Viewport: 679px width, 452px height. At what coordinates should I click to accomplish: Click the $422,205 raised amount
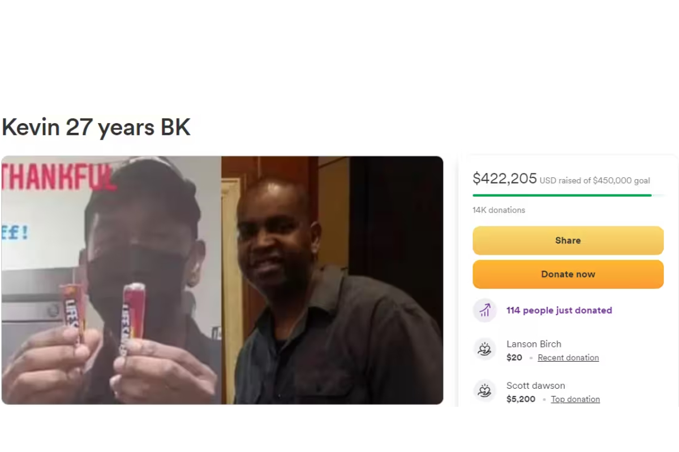[x=505, y=179]
